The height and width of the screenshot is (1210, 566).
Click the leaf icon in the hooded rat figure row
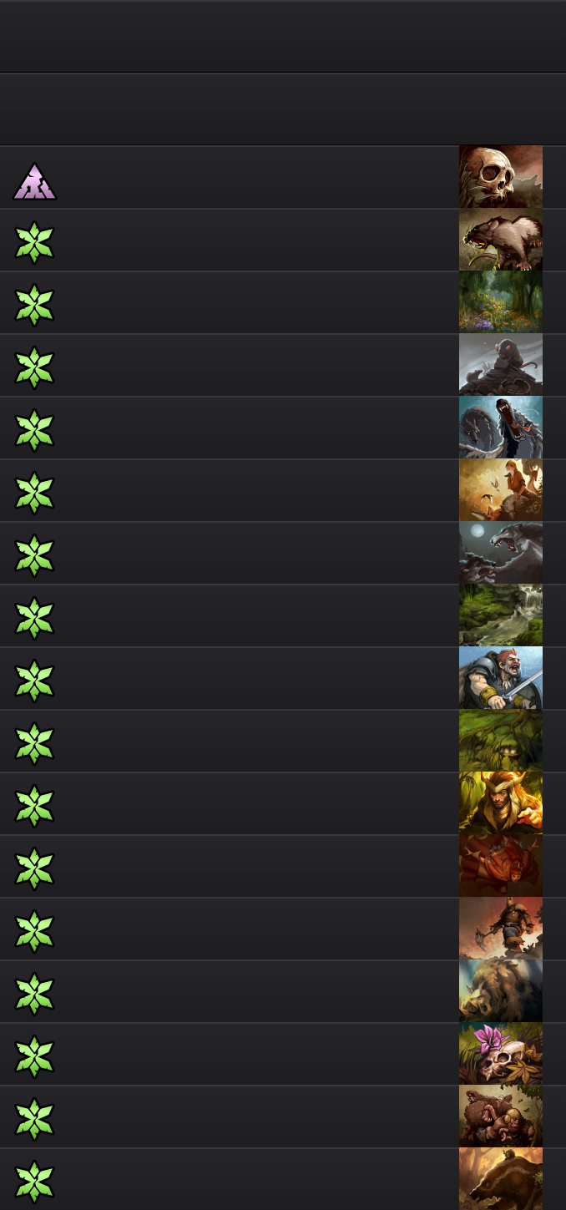point(34,367)
